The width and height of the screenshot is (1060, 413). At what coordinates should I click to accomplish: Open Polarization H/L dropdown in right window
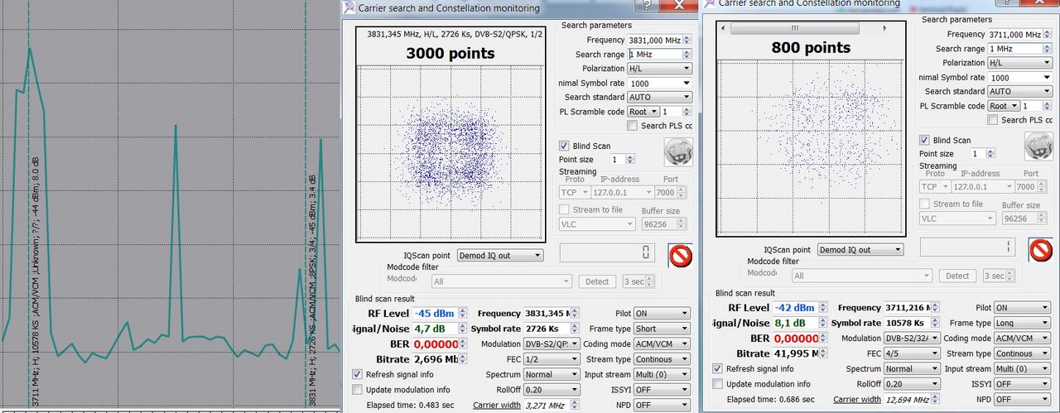point(1019,63)
